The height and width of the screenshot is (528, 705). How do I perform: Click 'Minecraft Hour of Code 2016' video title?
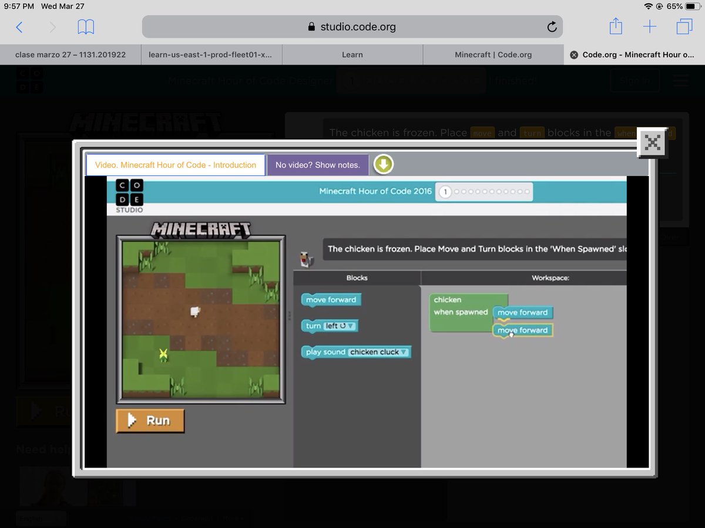click(375, 191)
